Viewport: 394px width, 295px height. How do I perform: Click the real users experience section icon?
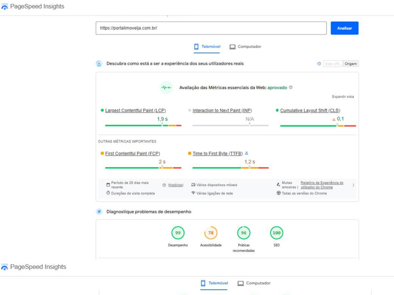(x=99, y=64)
